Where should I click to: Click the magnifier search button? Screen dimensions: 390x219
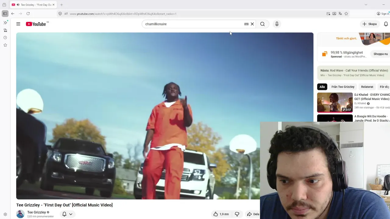pos(262,24)
